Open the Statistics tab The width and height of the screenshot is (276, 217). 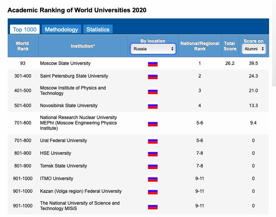[98, 29]
